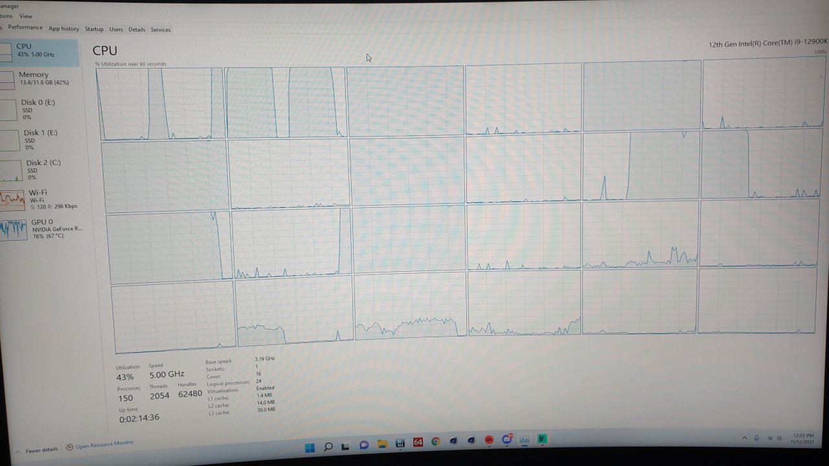
Task: Open File Explorer folder icon
Action: tap(382, 445)
